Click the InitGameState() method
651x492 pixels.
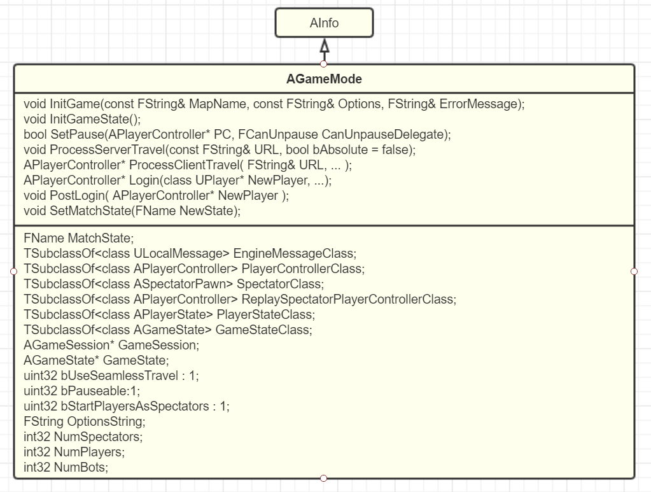pos(82,119)
